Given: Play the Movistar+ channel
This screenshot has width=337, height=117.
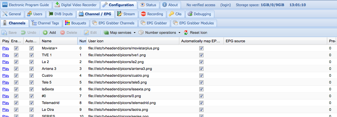Looking at the screenshot, I should click(x=5, y=48).
